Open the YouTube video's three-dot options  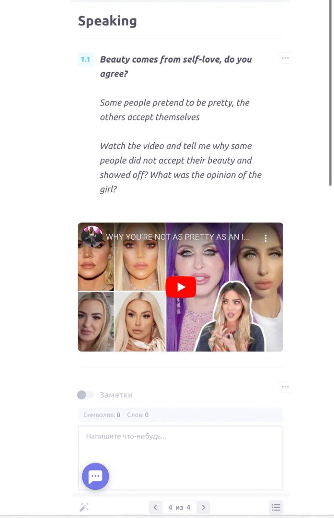click(x=266, y=238)
